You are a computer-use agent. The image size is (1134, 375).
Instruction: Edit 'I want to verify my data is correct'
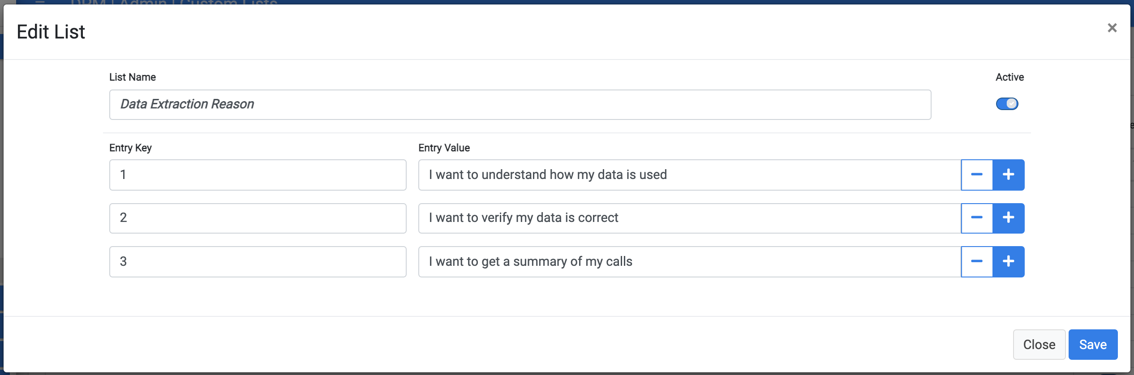tap(690, 218)
